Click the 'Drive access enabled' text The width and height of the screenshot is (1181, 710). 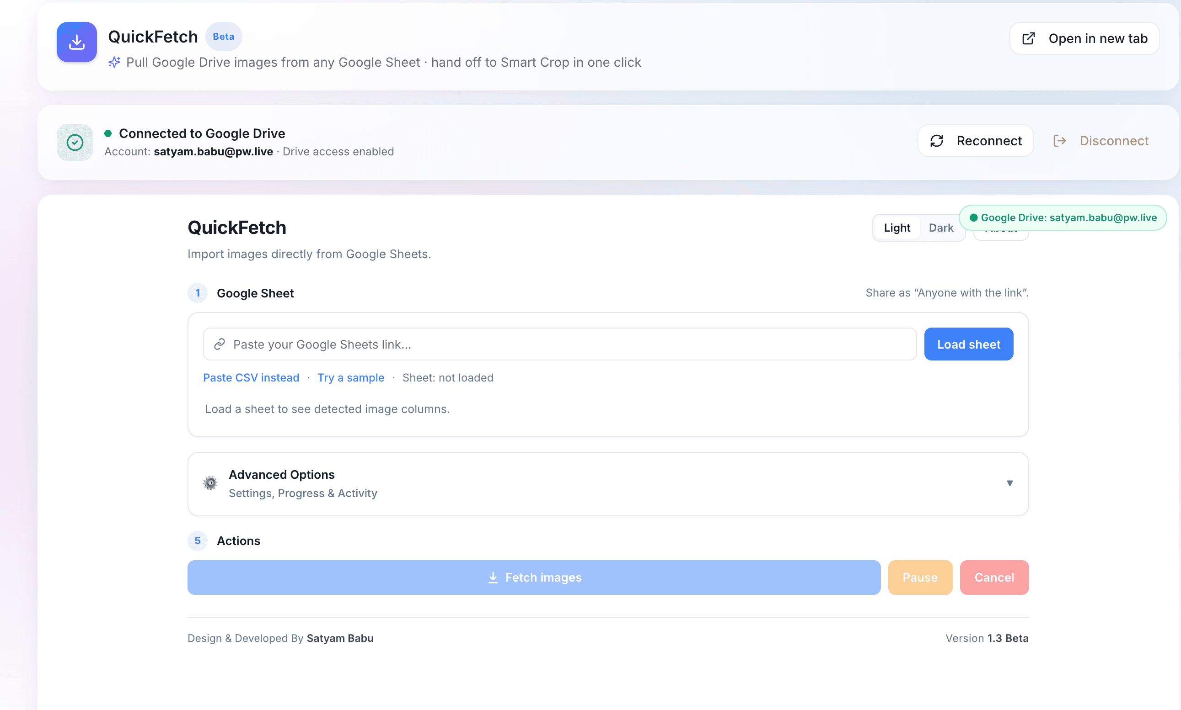[x=338, y=152]
